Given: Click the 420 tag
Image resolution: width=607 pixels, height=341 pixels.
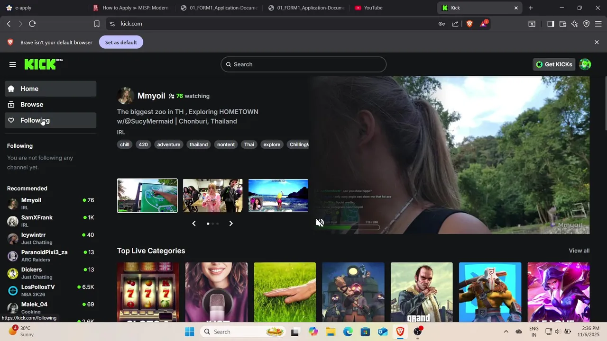Looking at the screenshot, I should click(x=143, y=144).
